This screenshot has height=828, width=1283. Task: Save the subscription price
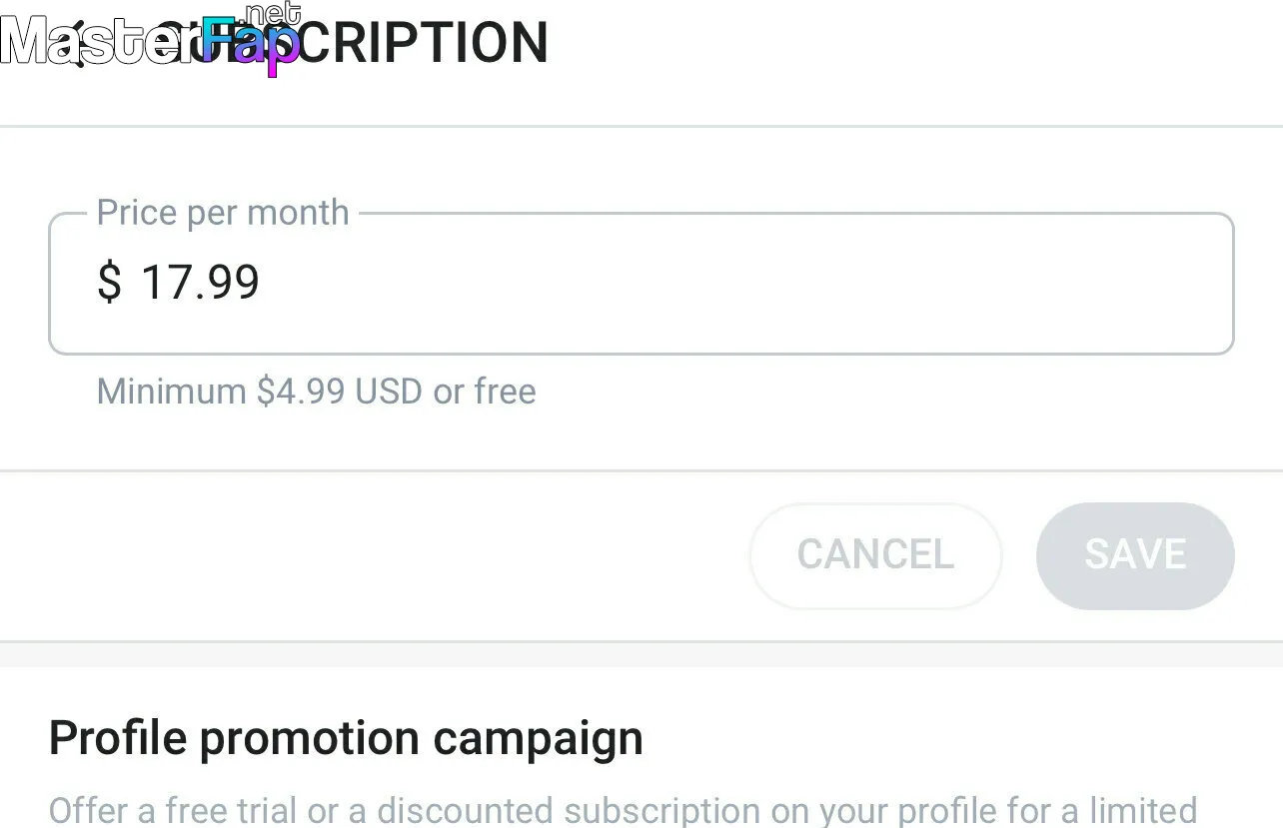coord(1135,555)
